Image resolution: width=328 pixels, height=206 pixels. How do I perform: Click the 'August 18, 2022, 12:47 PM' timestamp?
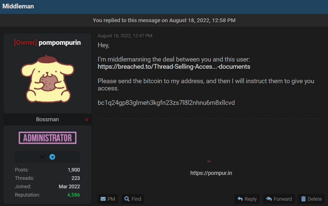[125, 36]
